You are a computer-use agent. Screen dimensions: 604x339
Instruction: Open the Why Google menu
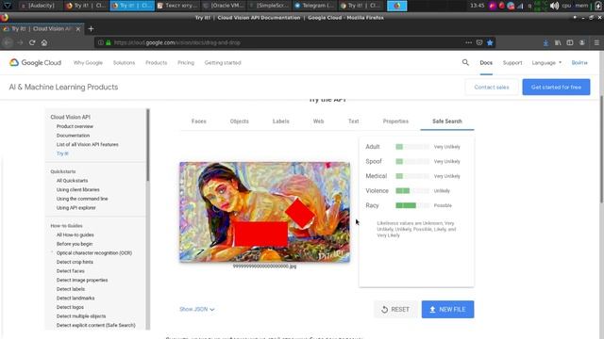88,63
